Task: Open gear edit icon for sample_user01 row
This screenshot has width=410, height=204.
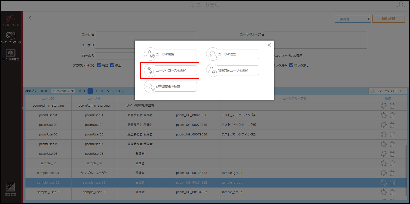Action: coord(384,173)
